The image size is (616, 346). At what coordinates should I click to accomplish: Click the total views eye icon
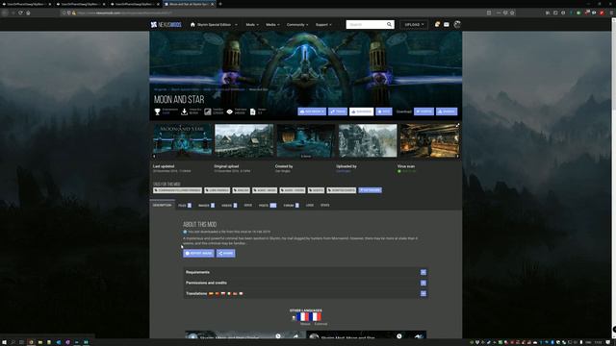click(229, 111)
